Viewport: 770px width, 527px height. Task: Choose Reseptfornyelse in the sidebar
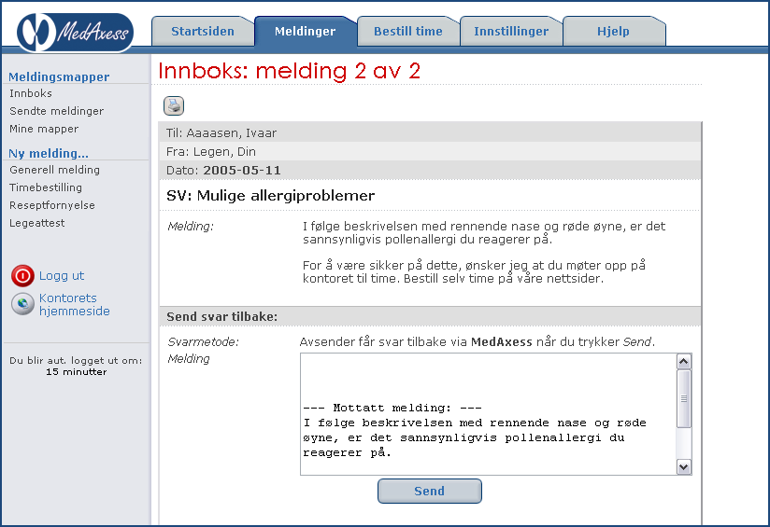pos(52,205)
